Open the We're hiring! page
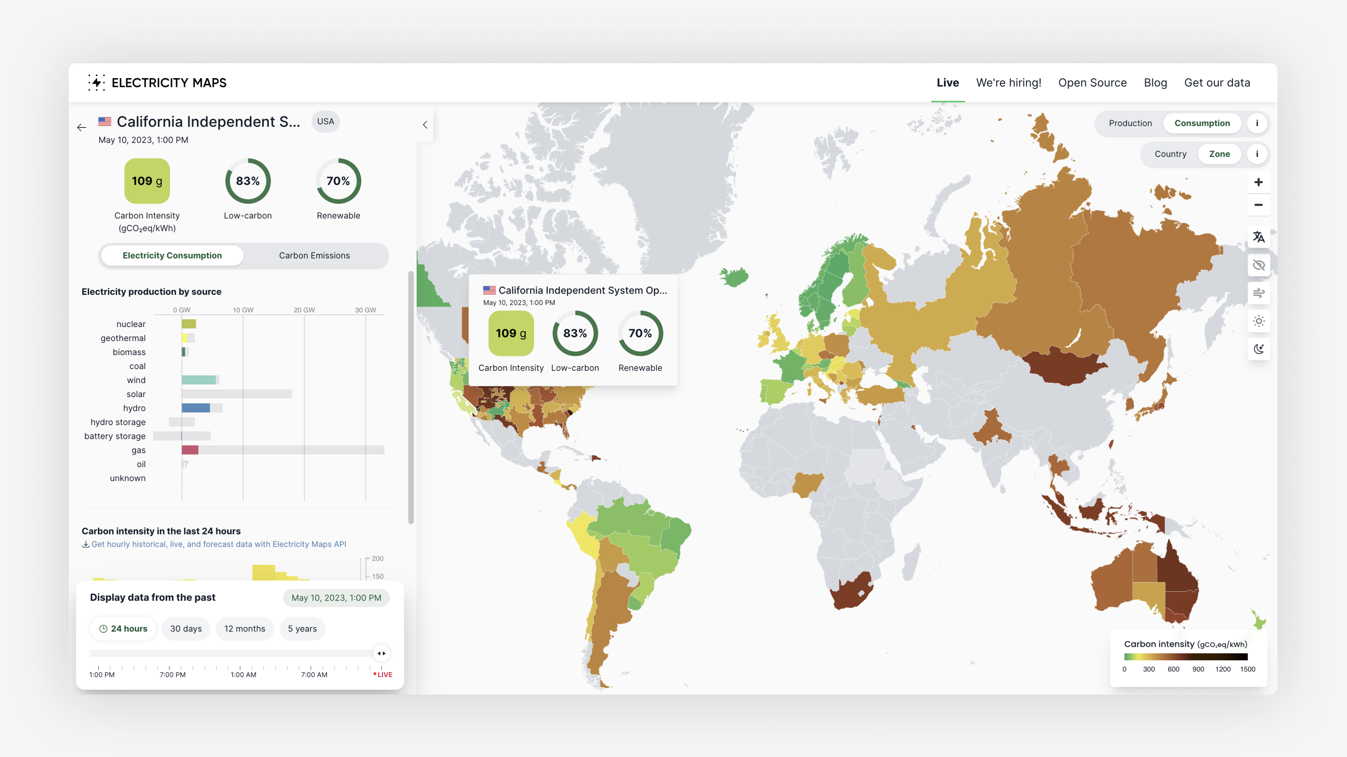The image size is (1347, 757). click(x=1008, y=83)
